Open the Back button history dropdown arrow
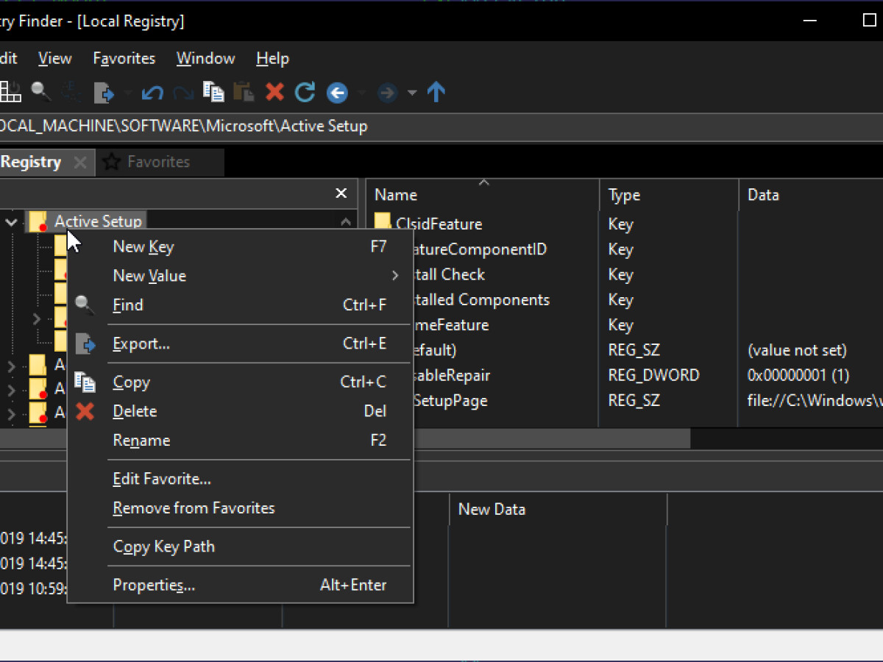Image resolution: width=883 pixels, height=662 pixels. point(362,94)
